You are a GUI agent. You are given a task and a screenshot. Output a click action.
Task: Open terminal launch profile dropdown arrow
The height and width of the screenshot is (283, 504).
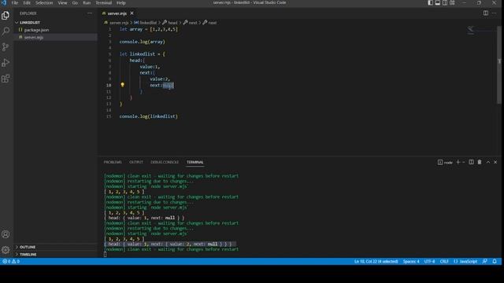click(x=464, y=162)
